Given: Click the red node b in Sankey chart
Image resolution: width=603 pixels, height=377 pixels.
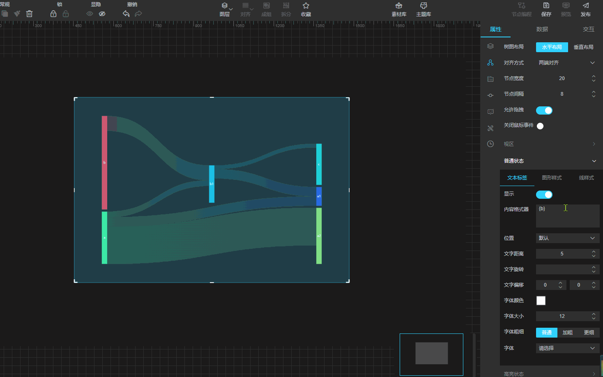Looking at the screenshot, I should point(104,163).
